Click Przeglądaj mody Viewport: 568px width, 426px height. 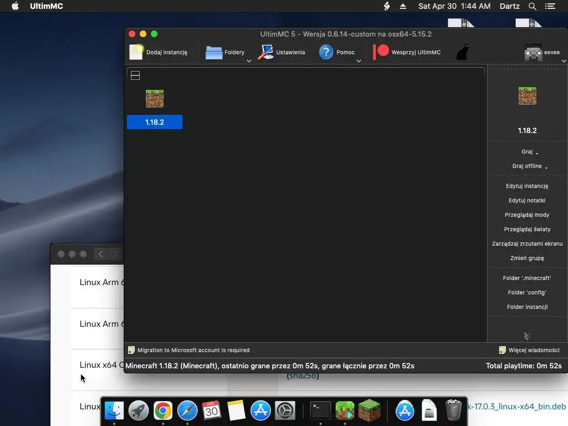pyautogui.click(x=527, y=215)
